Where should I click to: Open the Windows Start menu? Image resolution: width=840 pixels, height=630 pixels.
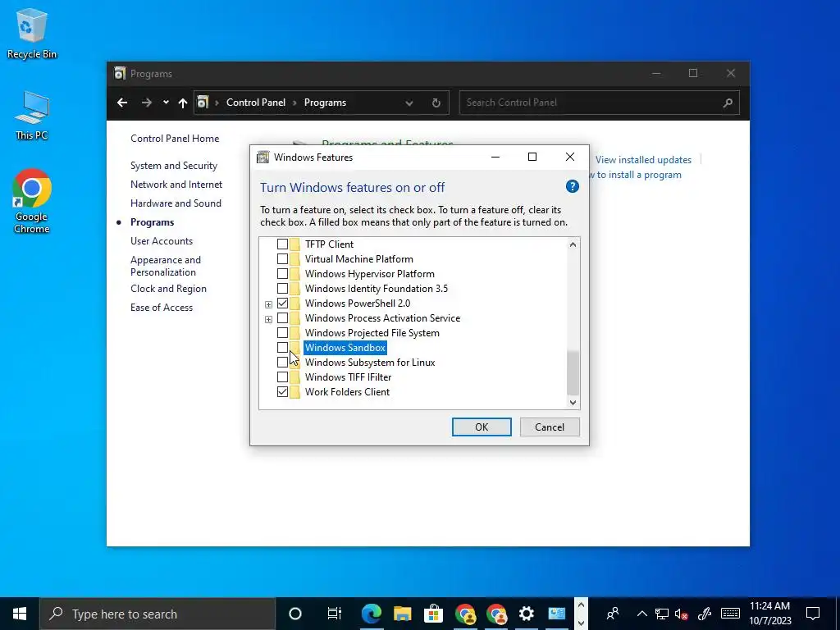(20, 614)
